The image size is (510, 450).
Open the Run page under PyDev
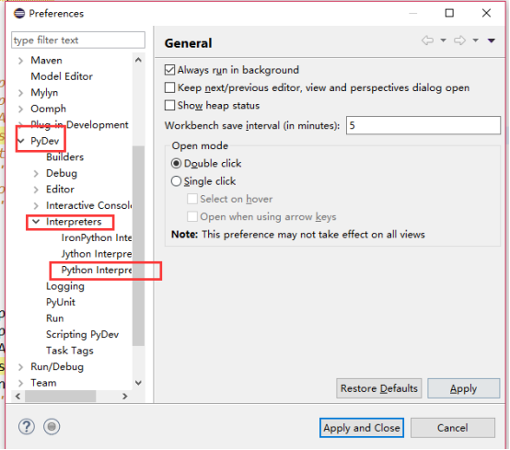[x=54, y=318]
